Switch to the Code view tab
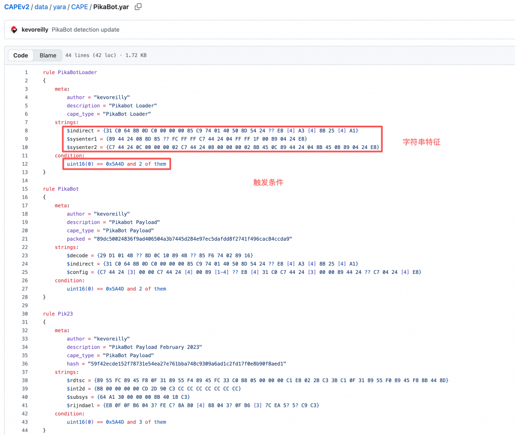The image size is (515, 435). tap(21, 55)
